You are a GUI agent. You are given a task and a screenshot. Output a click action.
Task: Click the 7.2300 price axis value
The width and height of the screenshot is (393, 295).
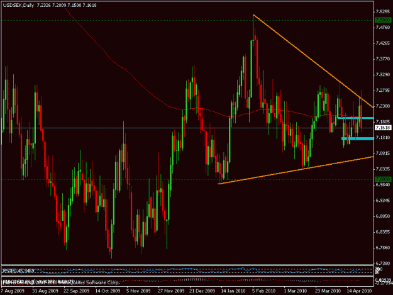[x=383, y=106]
